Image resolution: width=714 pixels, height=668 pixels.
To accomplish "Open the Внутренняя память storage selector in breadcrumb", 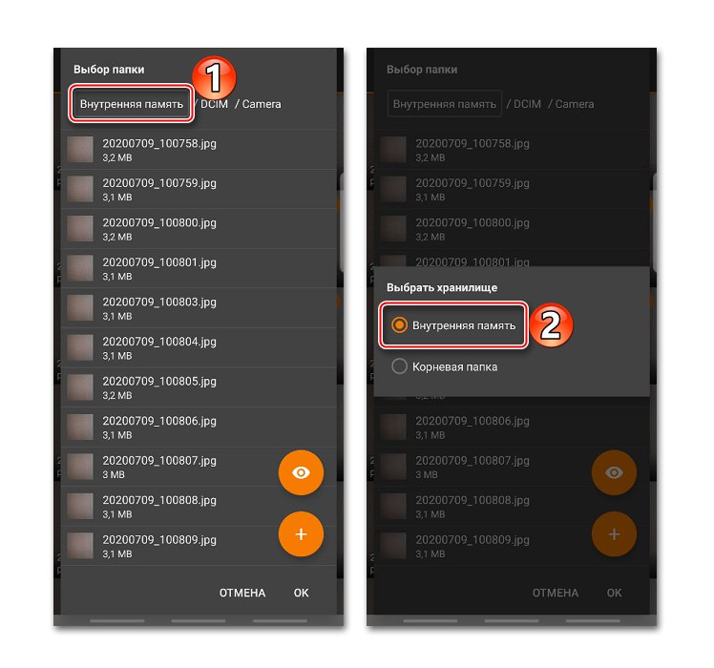I will (131, 104).
